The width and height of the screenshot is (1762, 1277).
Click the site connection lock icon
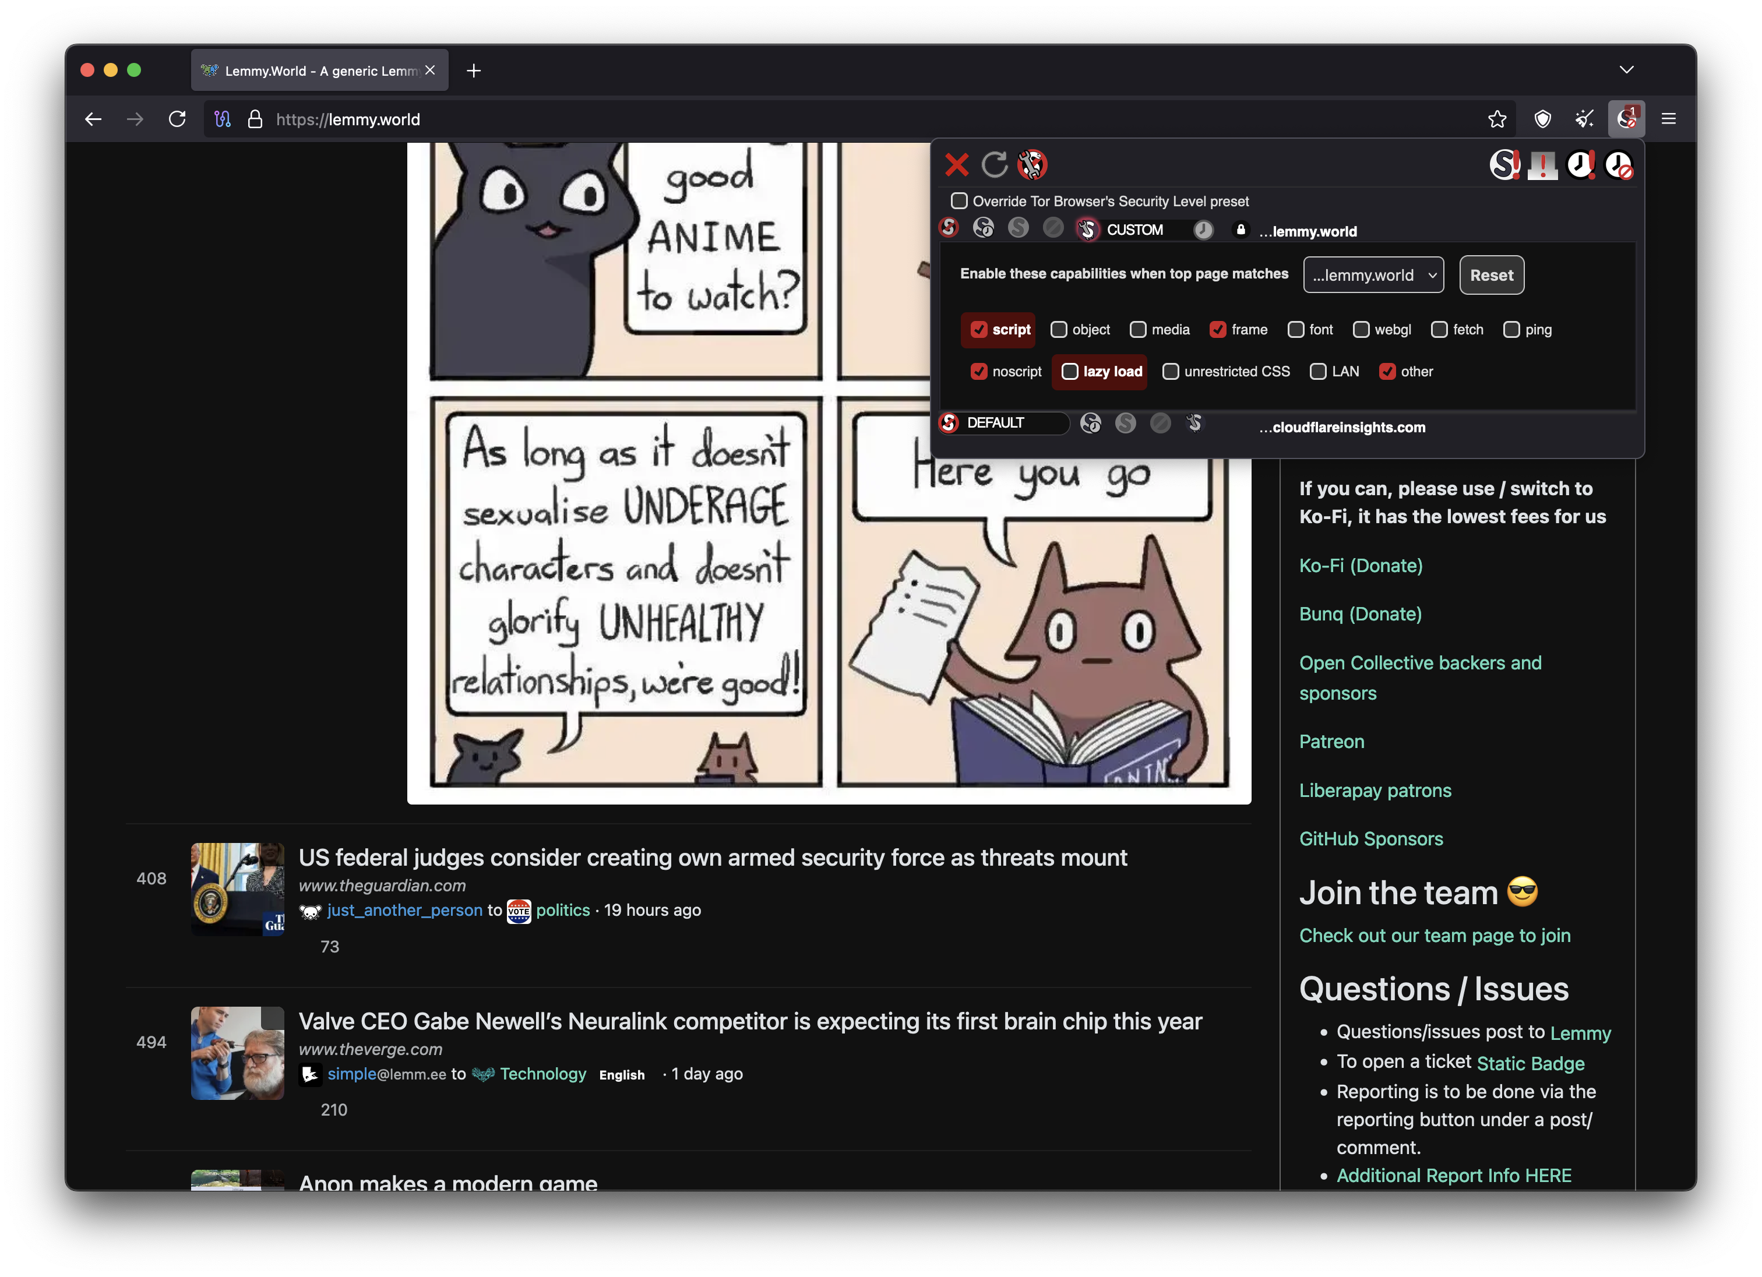tap(255, 119)
